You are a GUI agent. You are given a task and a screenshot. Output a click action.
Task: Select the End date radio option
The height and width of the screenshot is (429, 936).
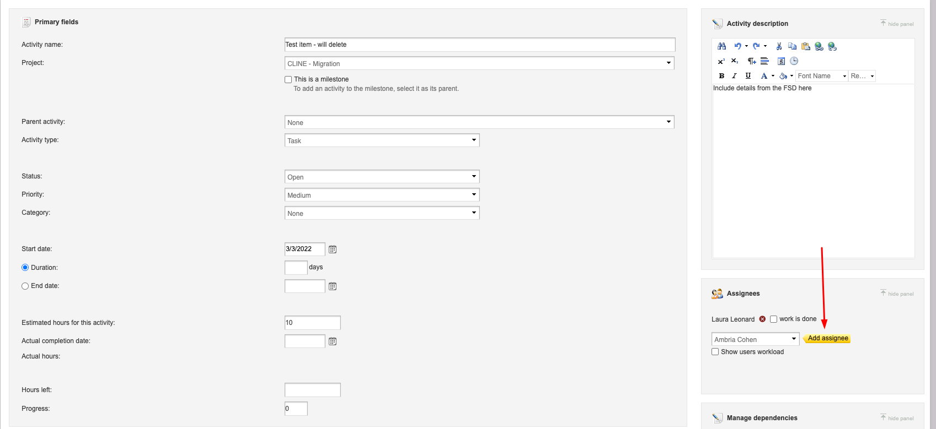[x=25, y=286]
